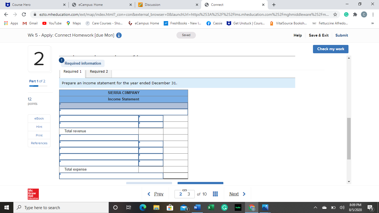This screenshot has width=379, height=213.
Task: Open the Hint resource
Action: [x=39, y=127]
